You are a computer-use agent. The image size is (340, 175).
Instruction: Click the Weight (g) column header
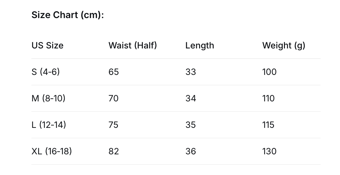284,46
